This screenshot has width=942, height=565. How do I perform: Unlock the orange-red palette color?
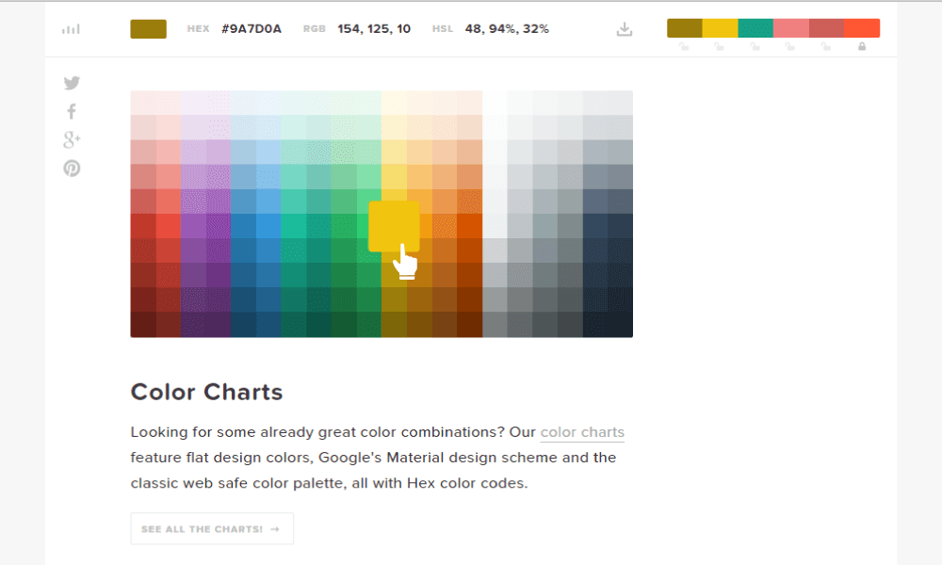(862, 46)
